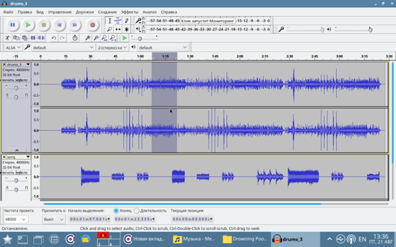
Task: Open the Файл menu
Action: pos(8,12)
